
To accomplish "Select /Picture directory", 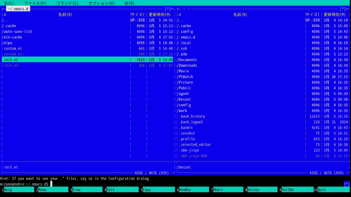I will point(262,82).
